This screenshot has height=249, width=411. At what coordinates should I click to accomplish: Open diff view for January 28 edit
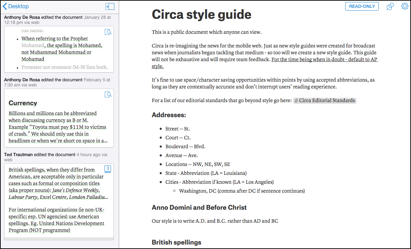(x=108, y=32)
